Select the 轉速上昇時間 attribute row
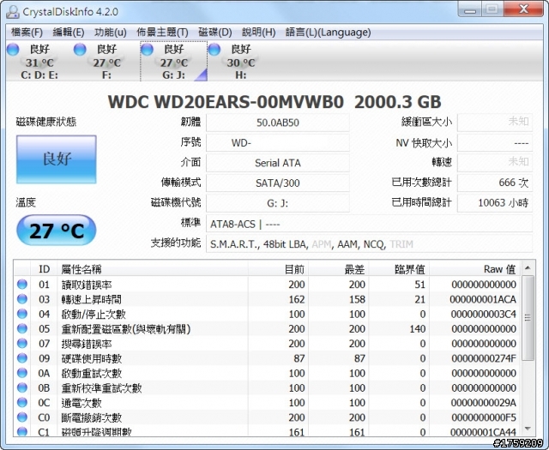The height and width of the screenshot is (450, 549). click(x=267, y=299)
